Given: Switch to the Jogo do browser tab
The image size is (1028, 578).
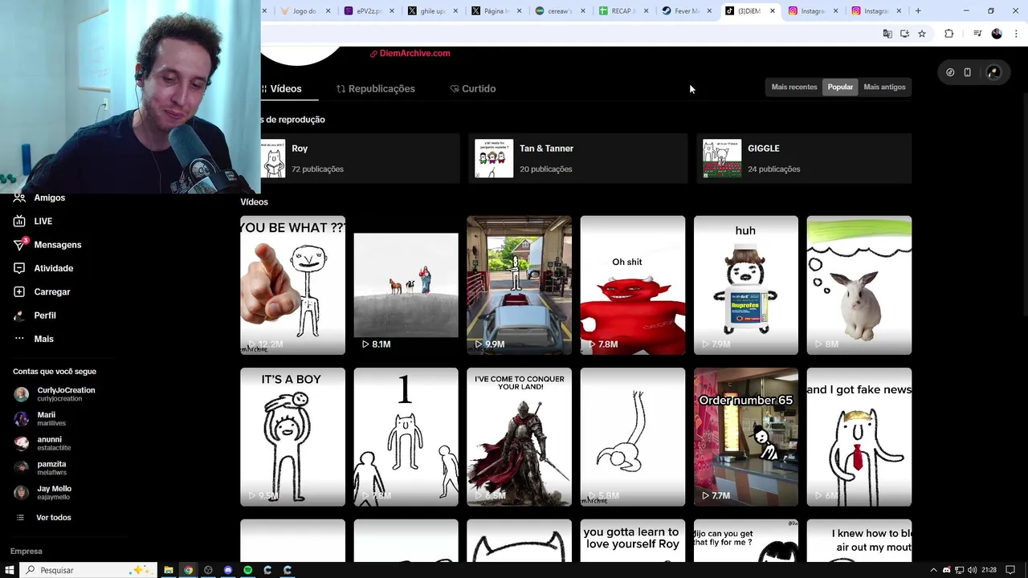Looking at the screenshot, I should (304, 11).
